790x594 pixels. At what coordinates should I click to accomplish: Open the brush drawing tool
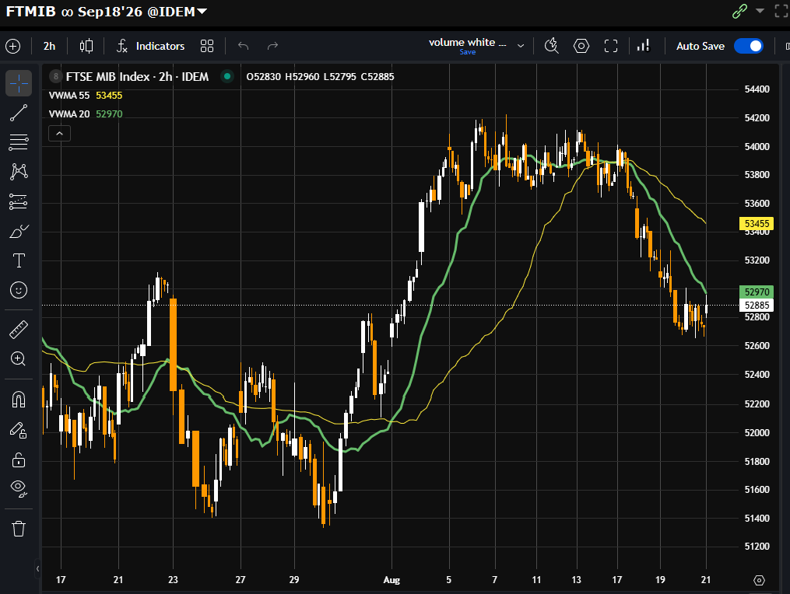(19, 232)
